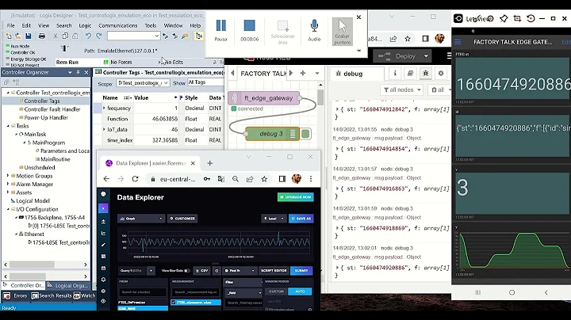Click the UPGRADE NOW button
Viewport: 571px width, 320px height.
[296, 196]
